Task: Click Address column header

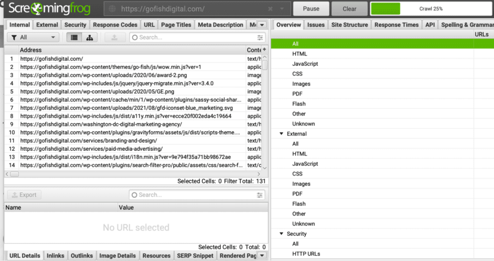Action: click(132, 50)
